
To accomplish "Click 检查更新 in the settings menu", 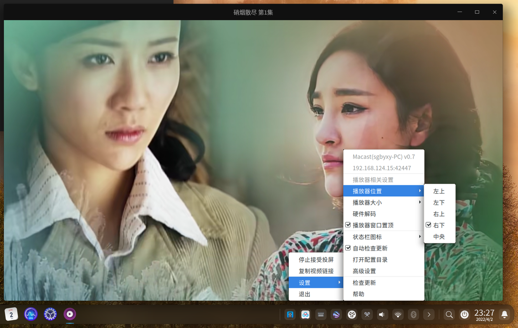I will point(384,283).
